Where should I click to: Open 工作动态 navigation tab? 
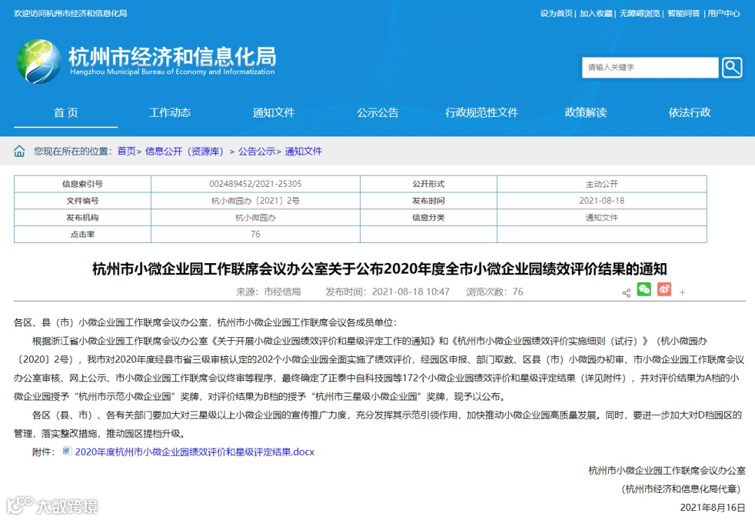tap(169, 113)
